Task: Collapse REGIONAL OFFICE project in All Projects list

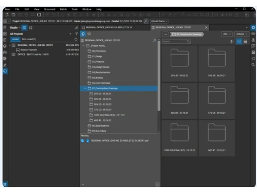Action: (10, 45)
